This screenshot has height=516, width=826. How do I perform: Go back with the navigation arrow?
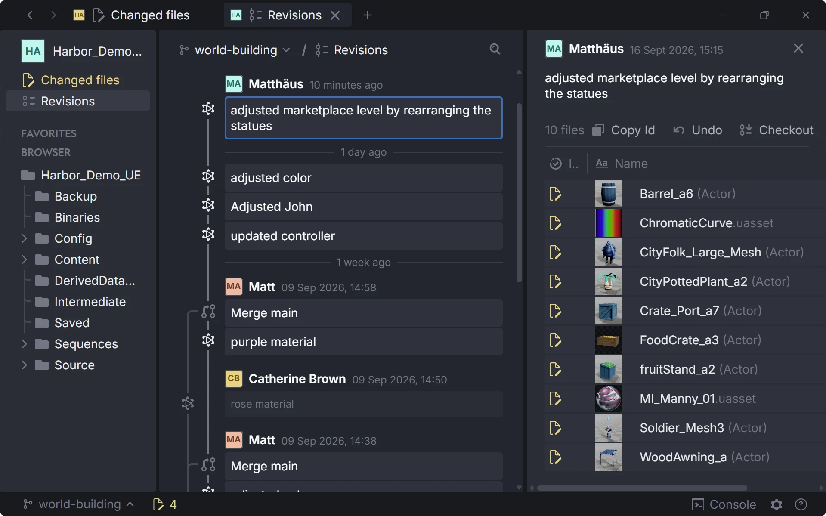[x=30, y=15]
